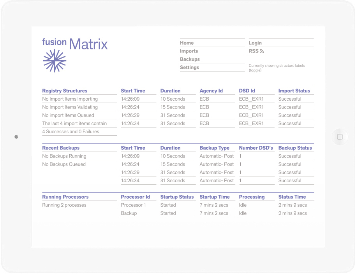Click the Running Processors heading
The width and height of the screenshot is (356, 274).
(65, 197)
